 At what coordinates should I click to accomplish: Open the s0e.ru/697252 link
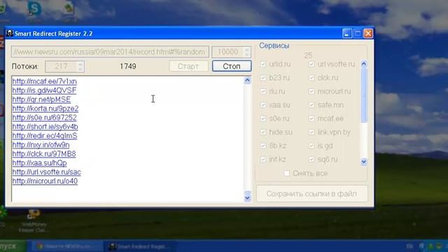point(45,118)
